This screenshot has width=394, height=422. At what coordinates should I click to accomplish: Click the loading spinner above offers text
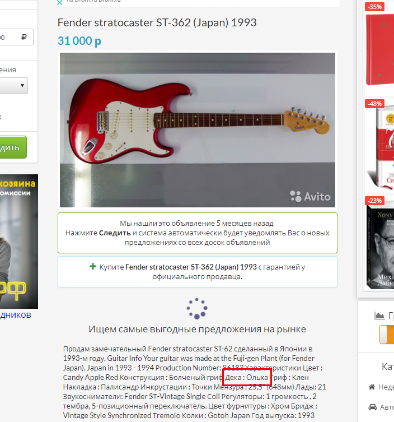tap(197, 308)
